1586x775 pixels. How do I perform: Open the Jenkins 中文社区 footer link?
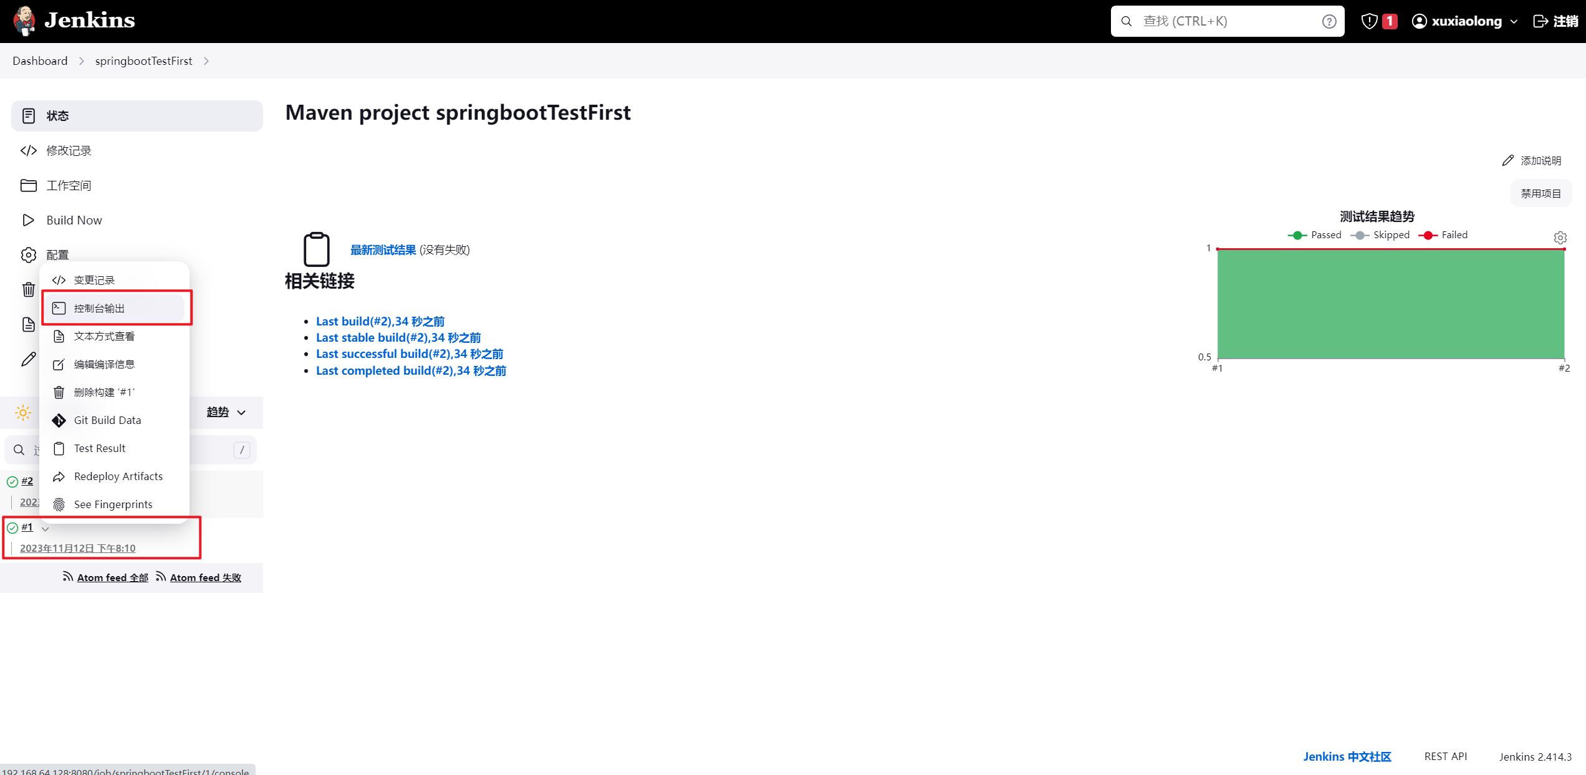point(1347,756)
